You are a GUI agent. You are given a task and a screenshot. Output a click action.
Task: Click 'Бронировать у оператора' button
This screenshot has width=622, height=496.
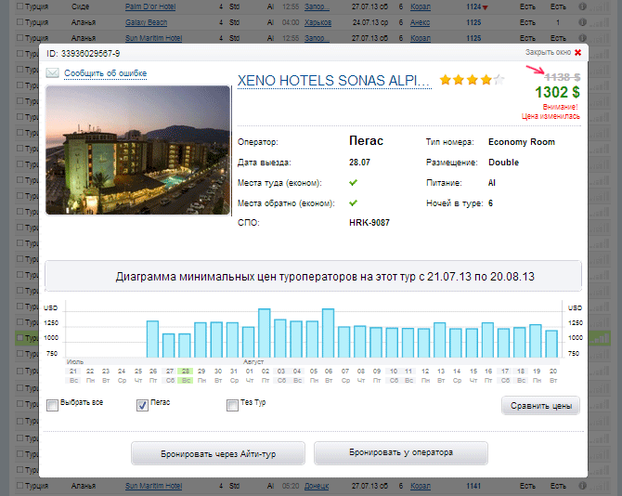tap(401, 452)
